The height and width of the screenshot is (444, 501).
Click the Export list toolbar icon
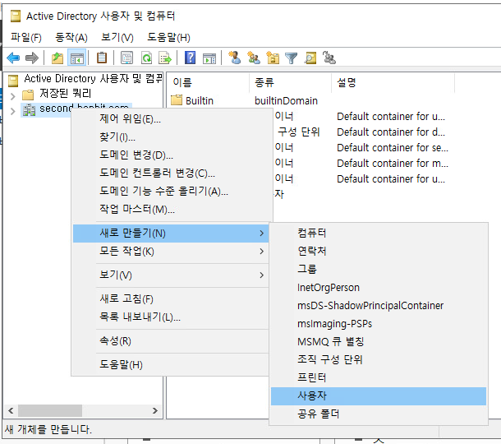coord(165,58)
